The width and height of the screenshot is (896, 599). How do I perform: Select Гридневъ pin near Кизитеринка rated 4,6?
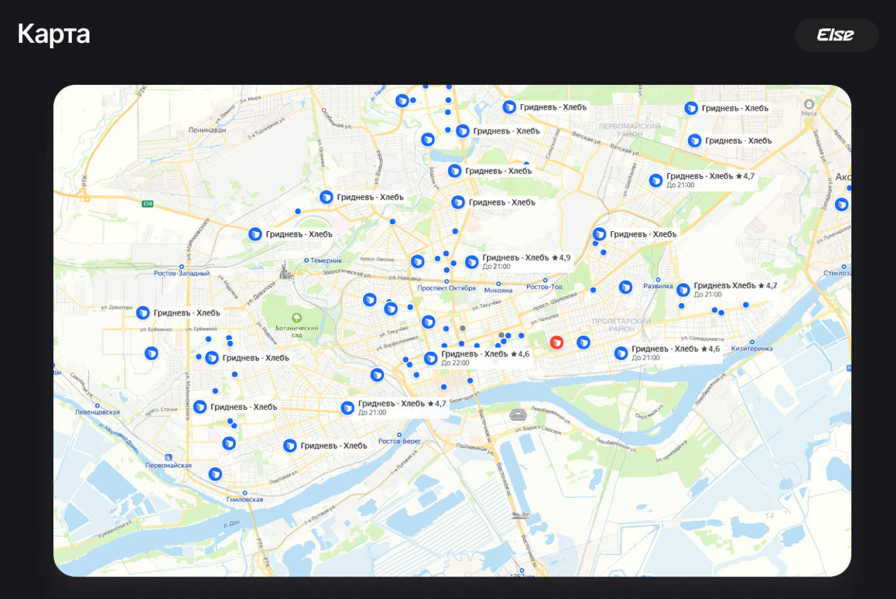tap(621, 353)
